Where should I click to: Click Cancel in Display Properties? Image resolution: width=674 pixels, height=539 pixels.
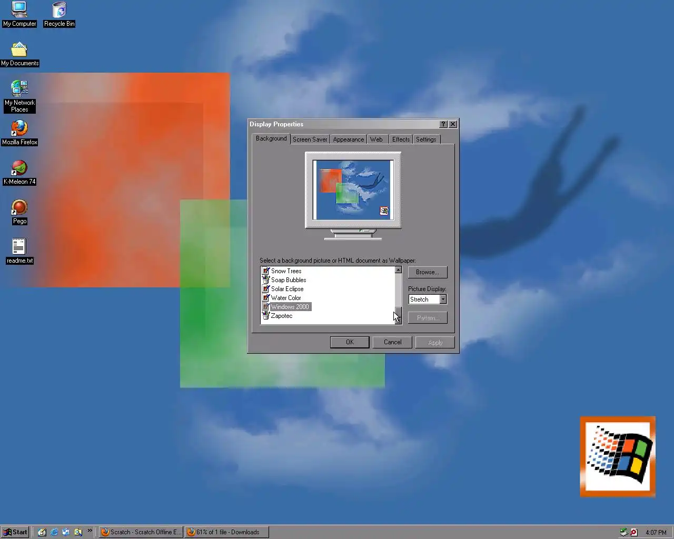392,342
